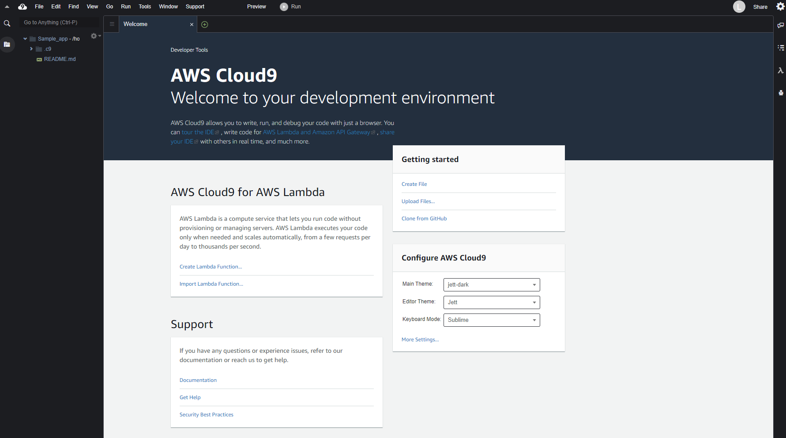The height and width of the screenshot is (438, 786).
Task: Open the Security Best Practices link
Action: click(x=206, y=415)
